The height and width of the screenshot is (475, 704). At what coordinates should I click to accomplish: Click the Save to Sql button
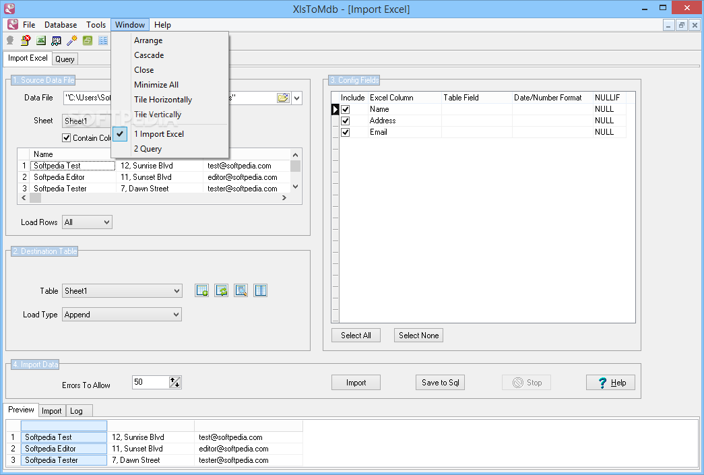click(441, 383)
